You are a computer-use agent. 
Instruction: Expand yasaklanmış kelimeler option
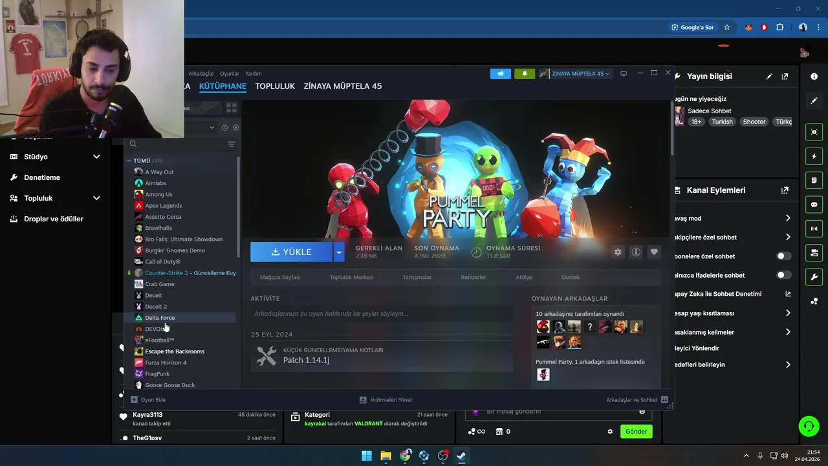[788, 332]
